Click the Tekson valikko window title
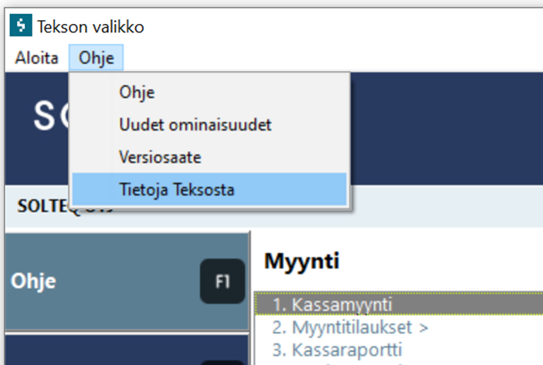This screenshot has height=365, width=543. (90, 26)
